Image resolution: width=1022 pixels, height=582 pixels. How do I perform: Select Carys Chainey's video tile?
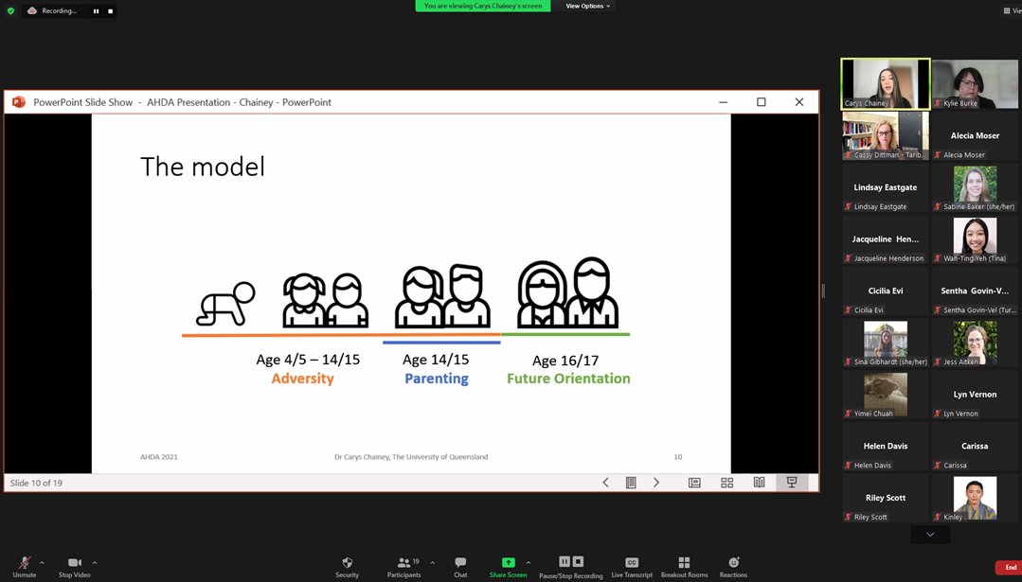(x=885, y=83)
